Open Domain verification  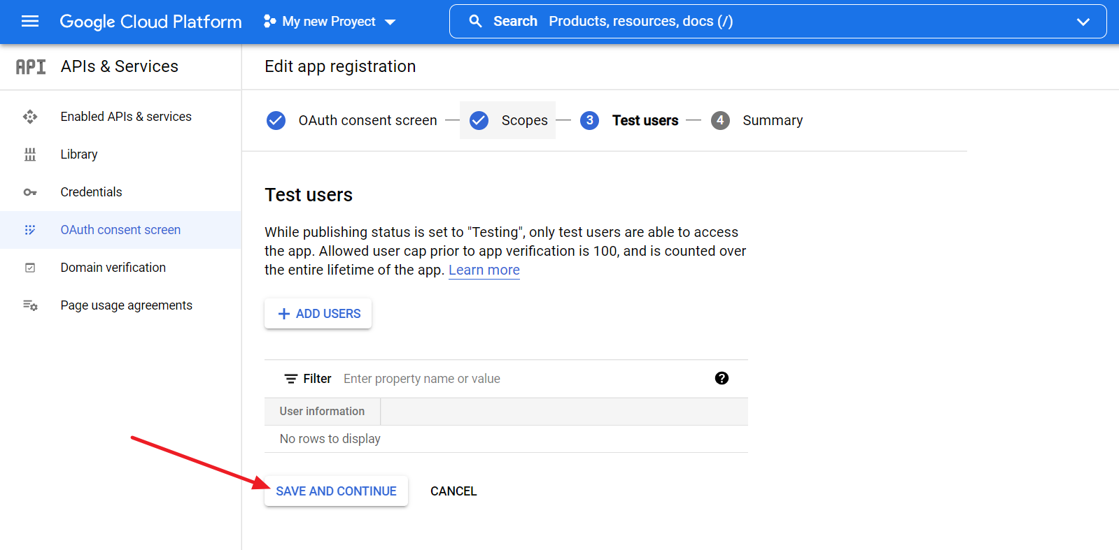pyautogui.click(x=113, y=268)
